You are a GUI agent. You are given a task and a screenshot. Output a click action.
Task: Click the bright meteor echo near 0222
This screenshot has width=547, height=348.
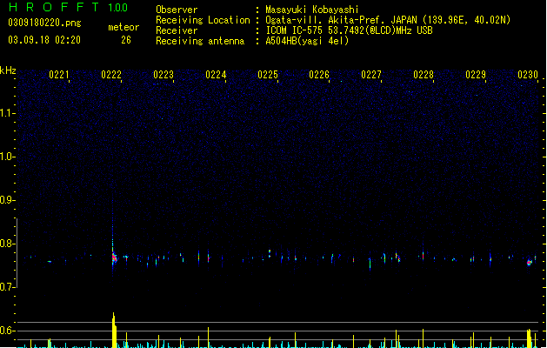click(x=114, y=258)
